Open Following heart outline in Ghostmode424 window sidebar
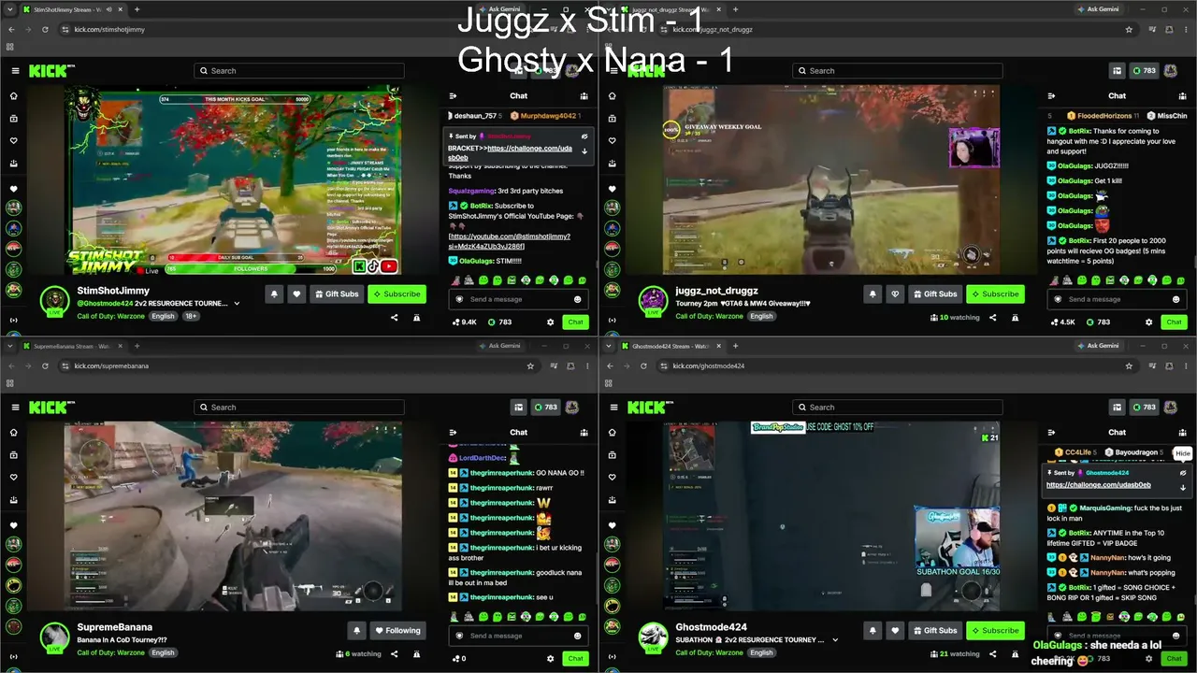The height and width of the screenshot is (673, 1197). [613, 477]
